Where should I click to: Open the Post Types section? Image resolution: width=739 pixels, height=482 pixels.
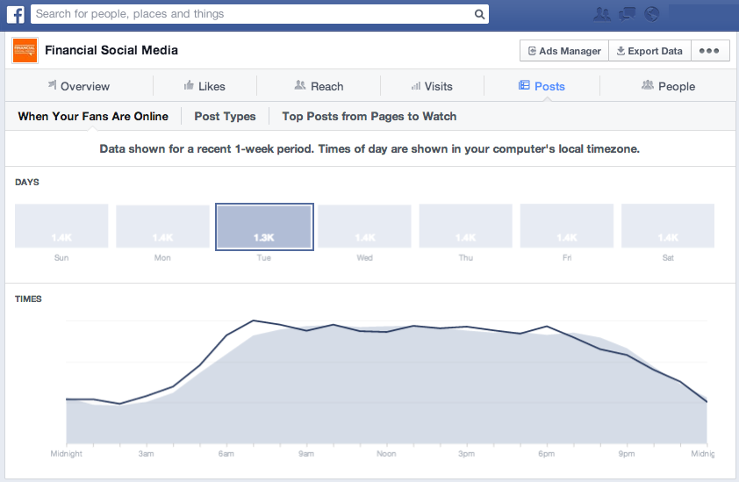pyautogui.click(x=225, y=116)
